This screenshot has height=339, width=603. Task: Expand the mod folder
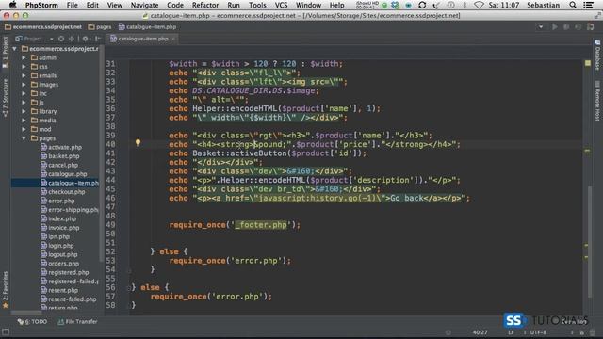click(24, 129)
